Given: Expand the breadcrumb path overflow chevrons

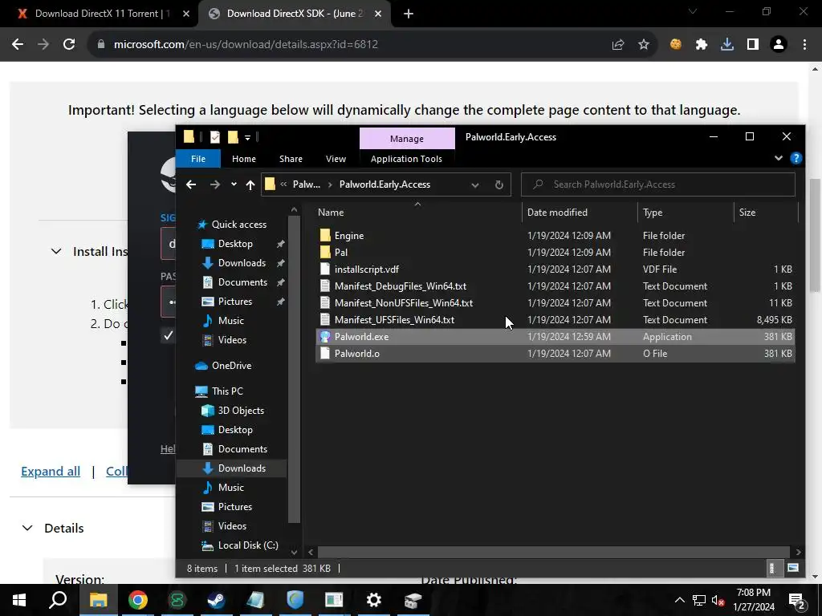Looking at the screenshot, I should click(x=283, y=184).
